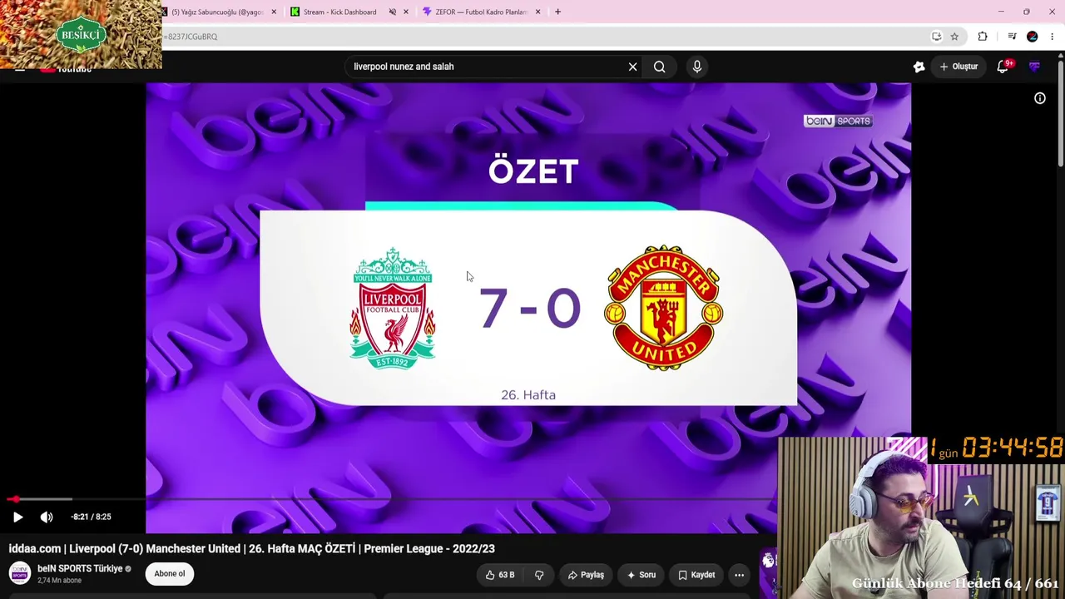This screenshot has width=1065, height=599.
Task: Click the install/cast icon in the address bar
Action: tap(936, 37)
